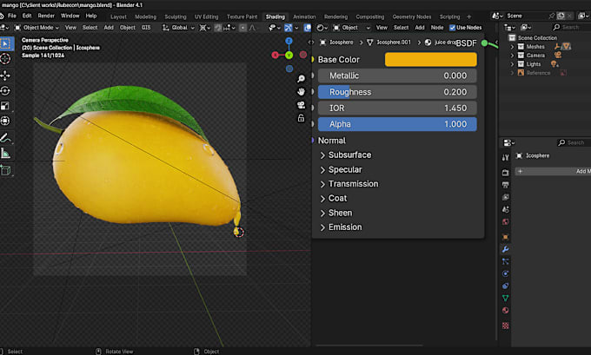Adjust the Alpha slider

pyautogui.click(x=397, y=124)
